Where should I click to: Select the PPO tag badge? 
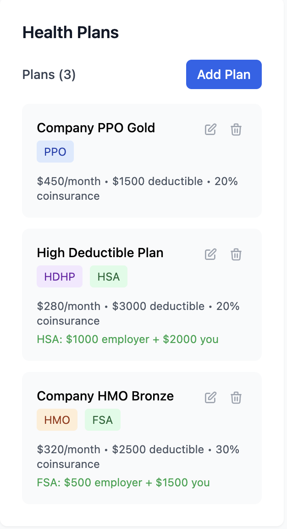[x=55, y=152]
